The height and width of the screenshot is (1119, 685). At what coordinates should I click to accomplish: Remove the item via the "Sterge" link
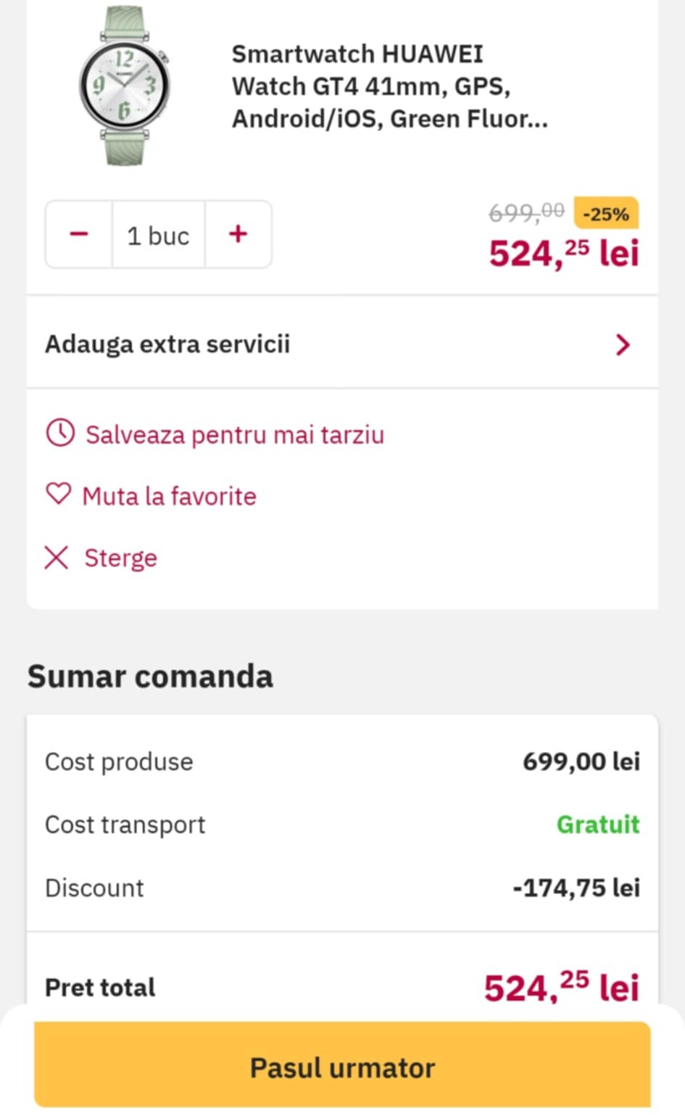click(120, 558)
